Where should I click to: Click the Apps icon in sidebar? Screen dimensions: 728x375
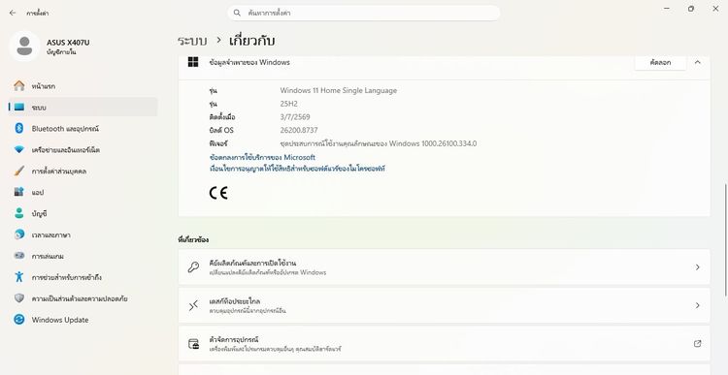pos(19,192)
